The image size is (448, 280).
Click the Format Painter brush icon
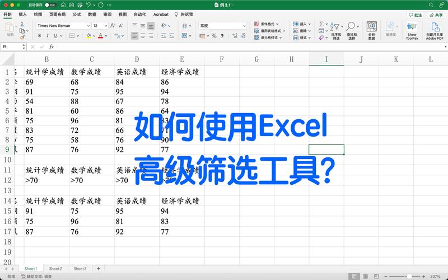pyautogui.click(x=22, y=37)
